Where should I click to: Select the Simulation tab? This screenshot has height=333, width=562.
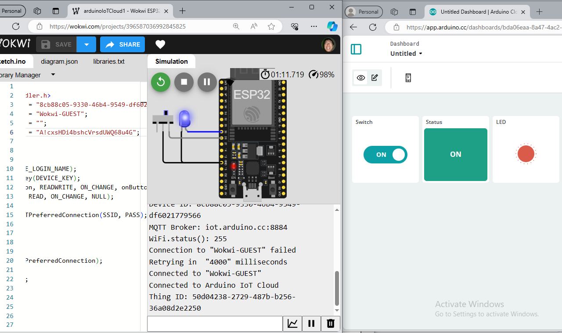tap(171, 62)
